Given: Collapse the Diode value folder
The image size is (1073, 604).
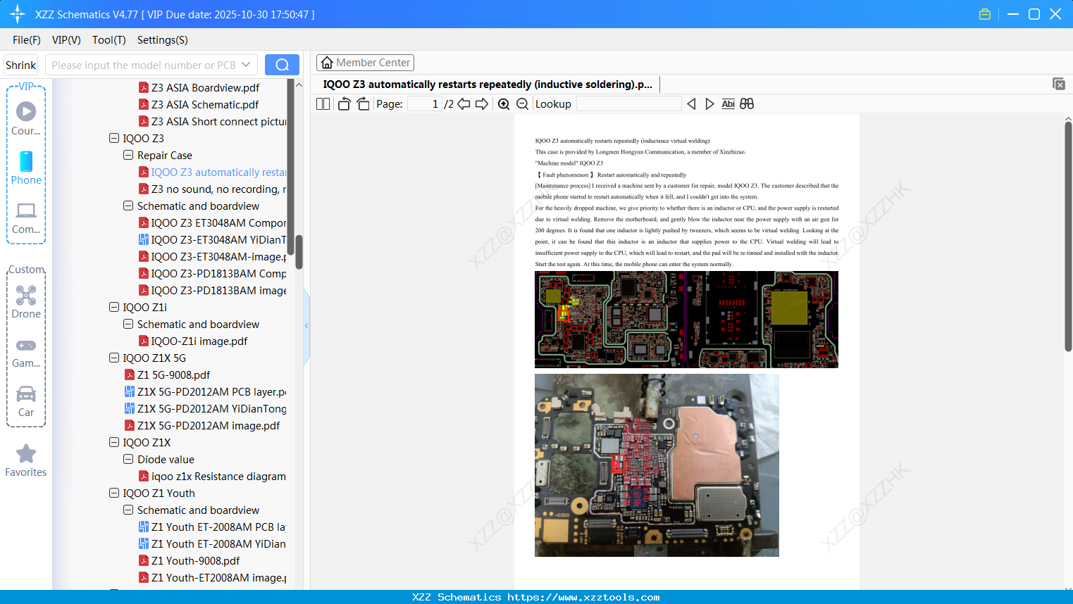Looking at the screenshot, I should [x=128, y=459].
